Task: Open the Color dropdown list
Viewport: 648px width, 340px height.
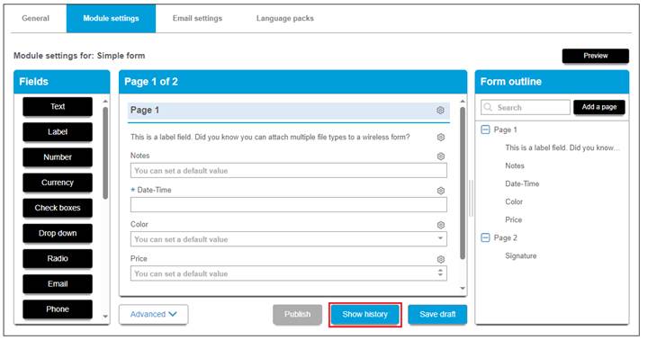Action: [x=440, y=238]
